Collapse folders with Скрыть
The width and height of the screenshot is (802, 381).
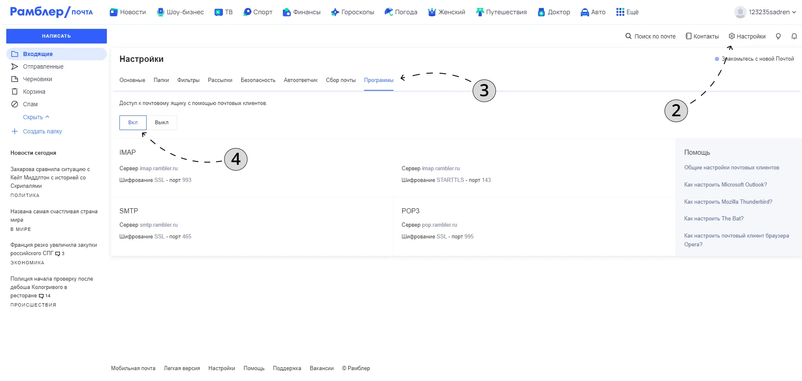click(x=36, y=117)
